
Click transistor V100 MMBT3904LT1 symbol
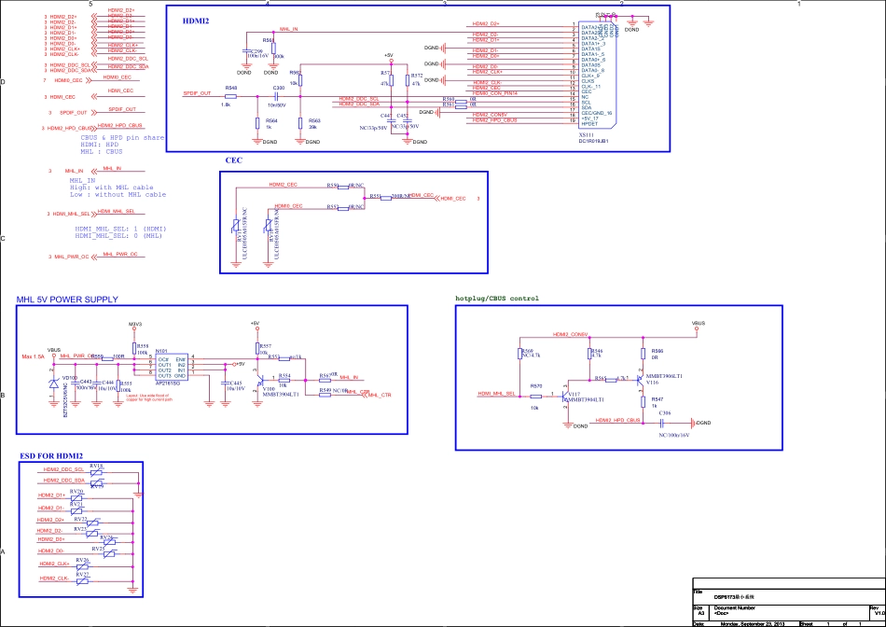tap(260, 380)
